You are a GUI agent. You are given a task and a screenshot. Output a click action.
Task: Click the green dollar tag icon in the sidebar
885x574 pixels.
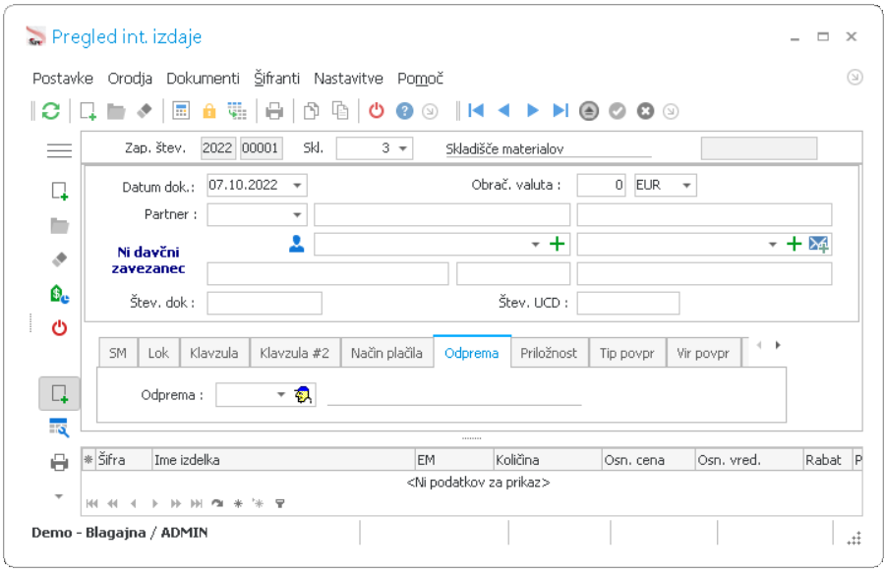pos(59,294)
